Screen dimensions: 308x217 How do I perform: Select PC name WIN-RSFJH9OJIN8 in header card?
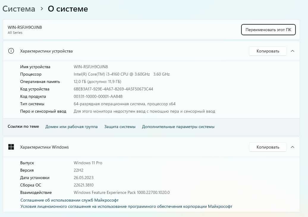click(25, 27)
